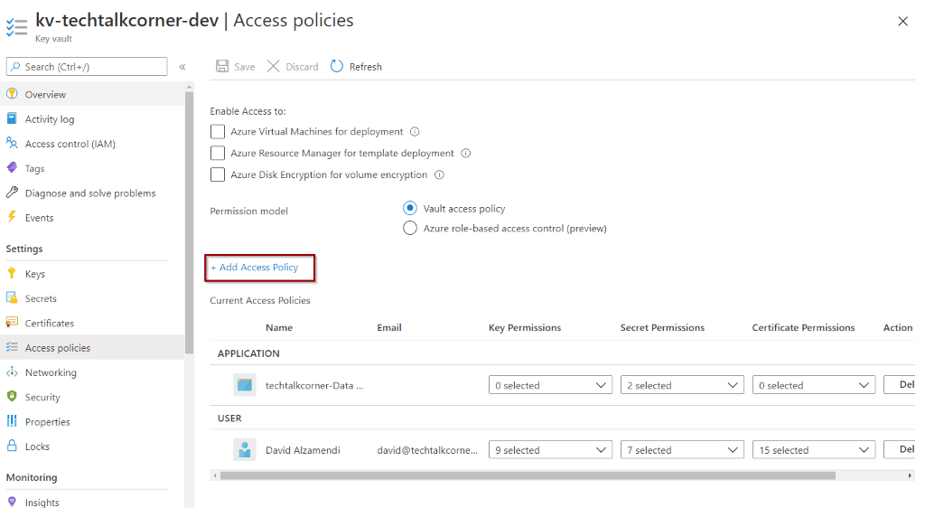Open Key Permissions dropdown for techtalkcorner-Data

(550, 385)
